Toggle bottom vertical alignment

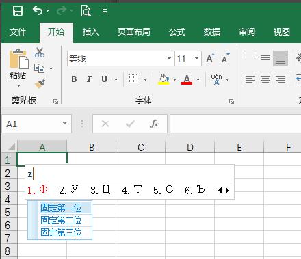pyautogui.click(x=280, y=58)
